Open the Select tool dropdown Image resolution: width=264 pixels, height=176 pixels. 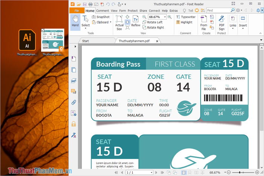86,28
